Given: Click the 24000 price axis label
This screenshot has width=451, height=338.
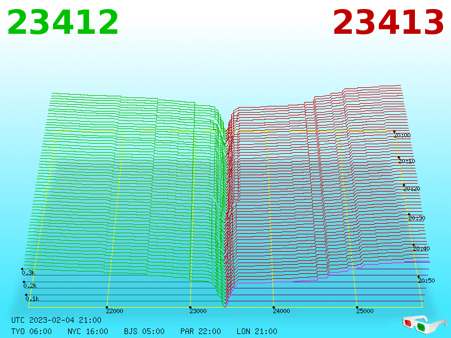Looking at the screenshot, I should 281,311.
